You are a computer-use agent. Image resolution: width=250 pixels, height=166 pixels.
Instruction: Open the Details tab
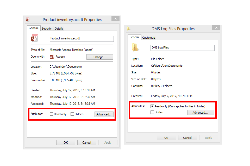coord(59,29)
